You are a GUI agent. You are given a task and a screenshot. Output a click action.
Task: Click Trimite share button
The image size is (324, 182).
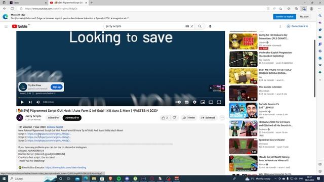point(188,118)
